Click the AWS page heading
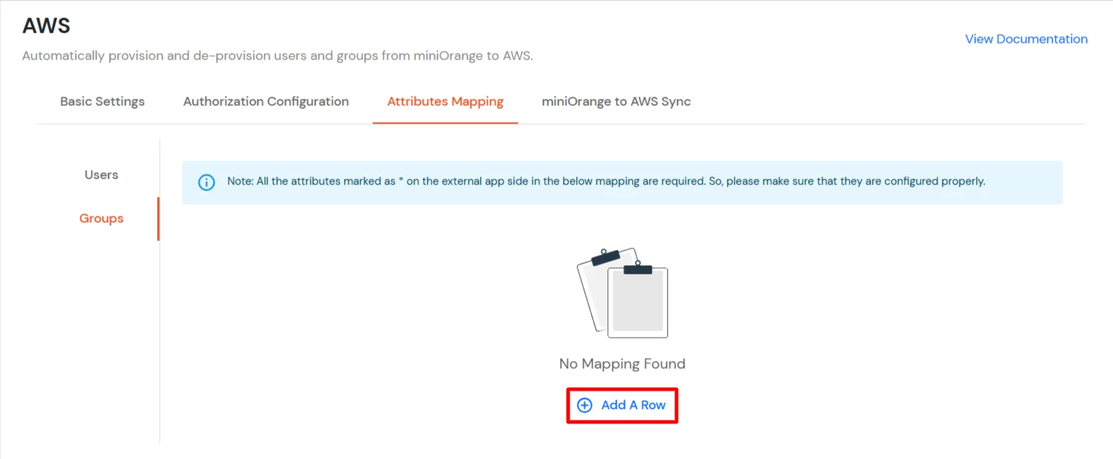The image size is (1113, 459). pos(46,25)
